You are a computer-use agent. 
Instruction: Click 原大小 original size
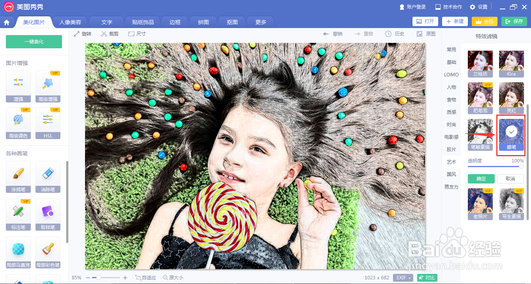tap(173, 278)
